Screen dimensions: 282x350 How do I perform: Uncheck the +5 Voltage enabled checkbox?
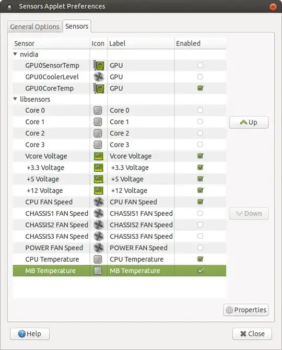[200, 179]
